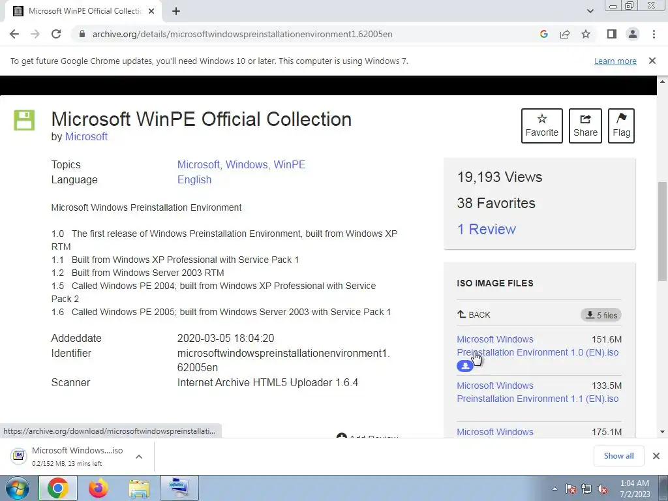This screenshot has width=668, height=501.
Task: Click the text '38 Favorites'
Action: pyautogui.click(x=496, y=204)
